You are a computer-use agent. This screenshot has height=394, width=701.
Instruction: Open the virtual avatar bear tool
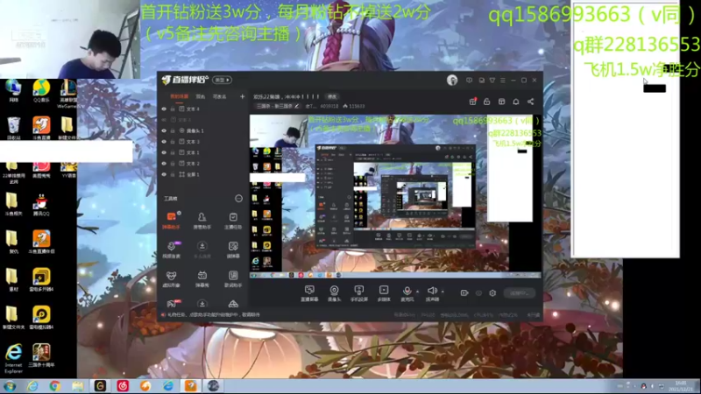click(x=171, y=278)
